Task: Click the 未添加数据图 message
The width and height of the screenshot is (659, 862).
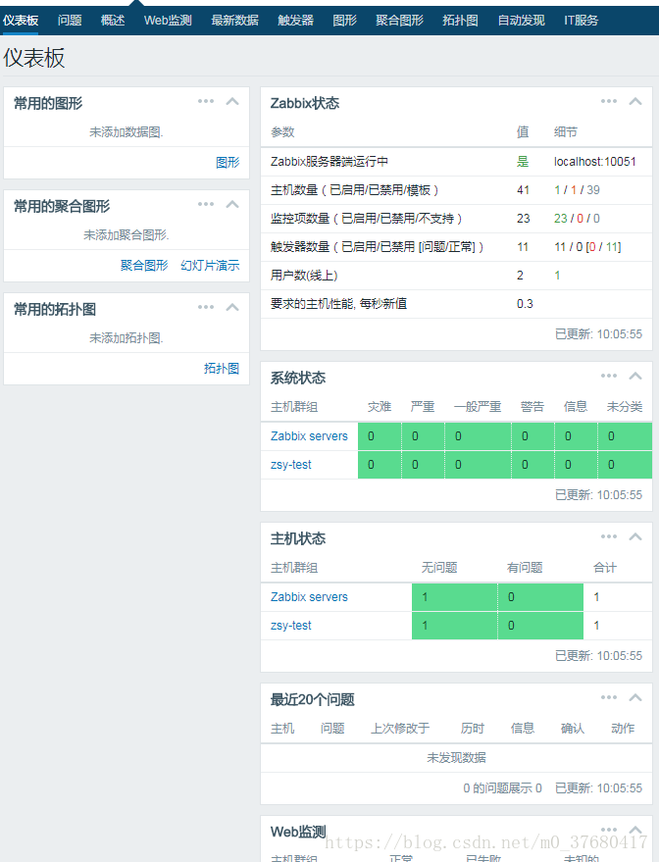Action: [127, 132]
